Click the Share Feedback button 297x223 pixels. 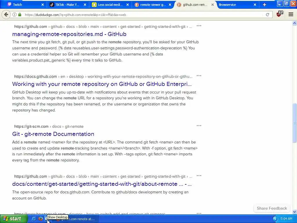pyautogui.click(x=272, y=208)
